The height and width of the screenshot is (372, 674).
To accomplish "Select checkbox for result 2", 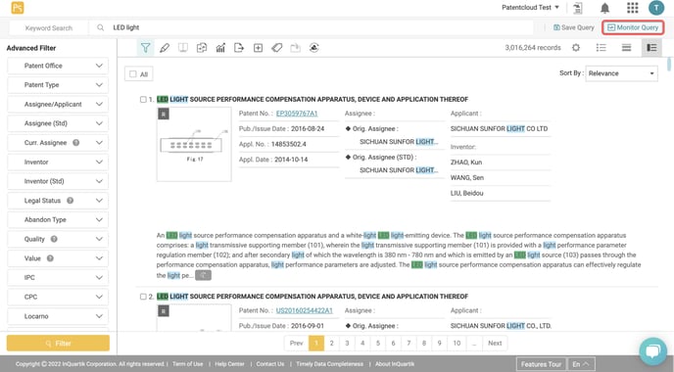I will 143,297.
